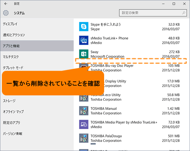190x151 pixels.
Task: Click the back arrow in the title bar
Action: point(6,4)
